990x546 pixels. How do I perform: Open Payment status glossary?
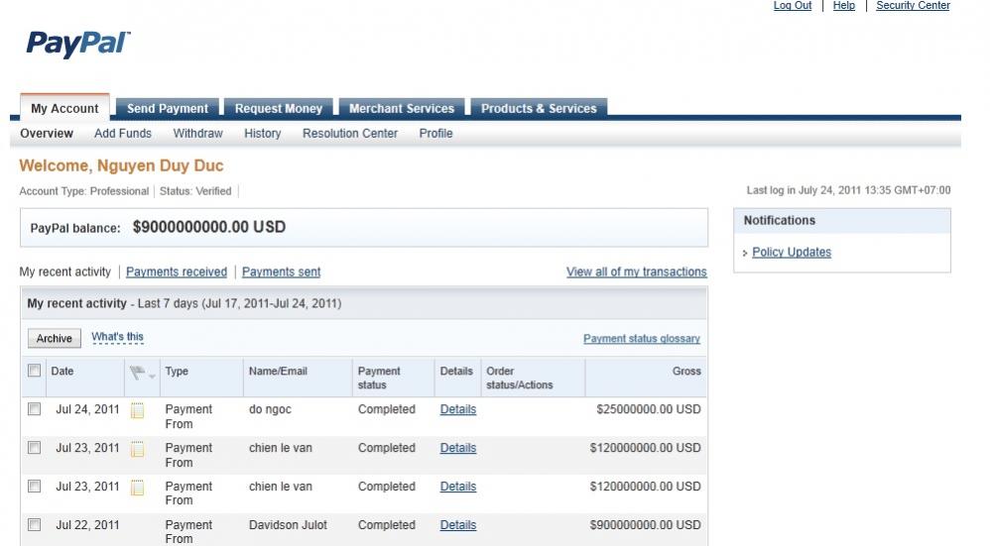(x=642, y=339)
